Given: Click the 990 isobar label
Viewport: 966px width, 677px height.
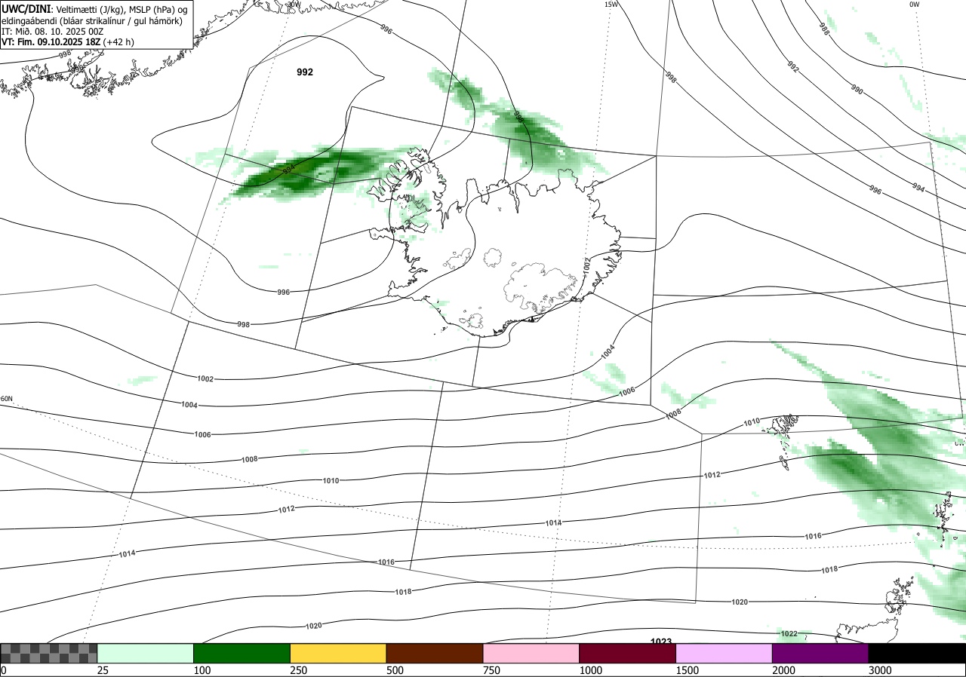Looking at the screenshot, I should pyautogui.click(x=857, y=89).
